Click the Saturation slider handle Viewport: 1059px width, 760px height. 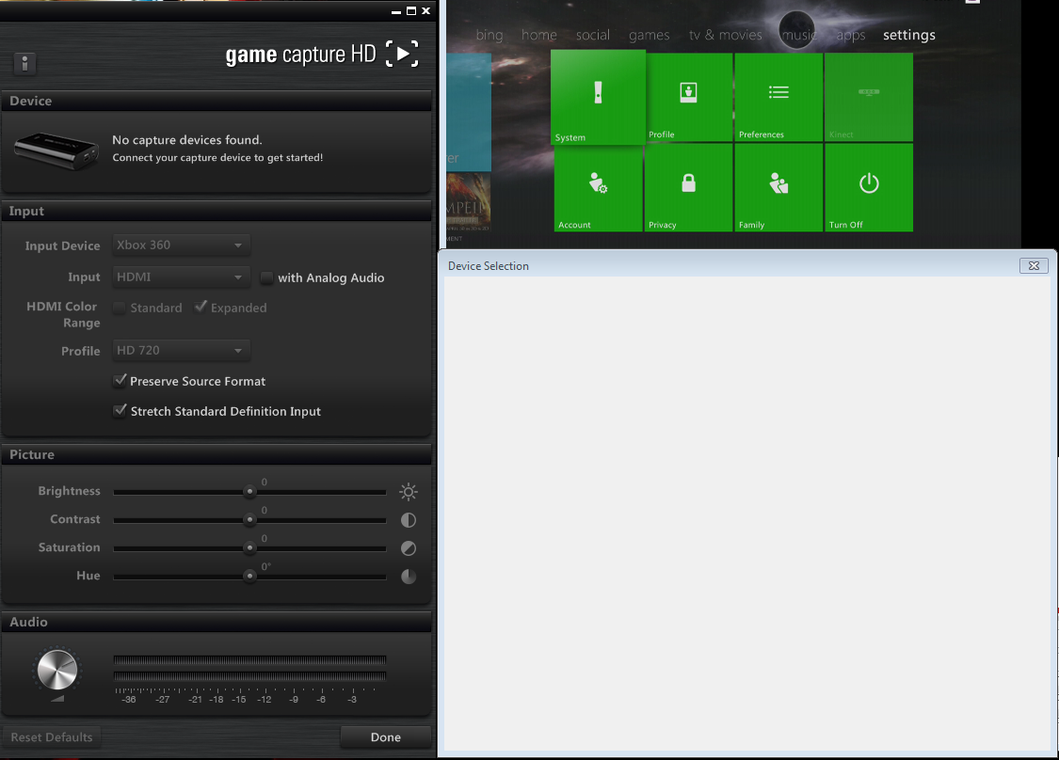(x=249, y=548)
